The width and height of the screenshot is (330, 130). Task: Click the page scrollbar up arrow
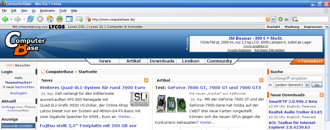click(x=327, y=27)
